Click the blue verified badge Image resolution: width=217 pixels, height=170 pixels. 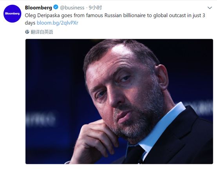(x=56, y=7)
